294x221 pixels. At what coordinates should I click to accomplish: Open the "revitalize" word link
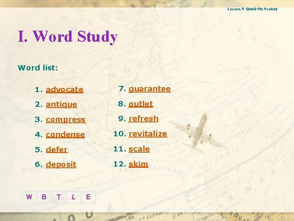point(148,133)
